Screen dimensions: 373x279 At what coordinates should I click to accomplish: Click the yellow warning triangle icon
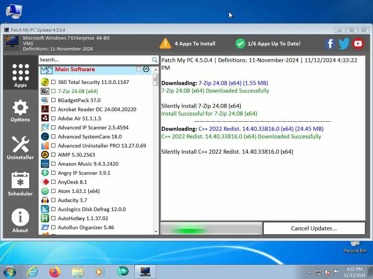coord(165,44)
